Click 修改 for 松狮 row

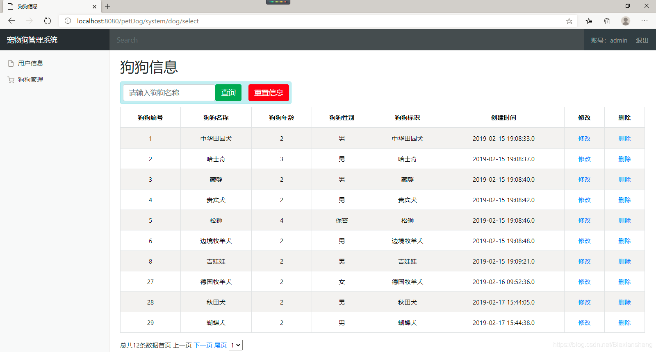(584, 220)
